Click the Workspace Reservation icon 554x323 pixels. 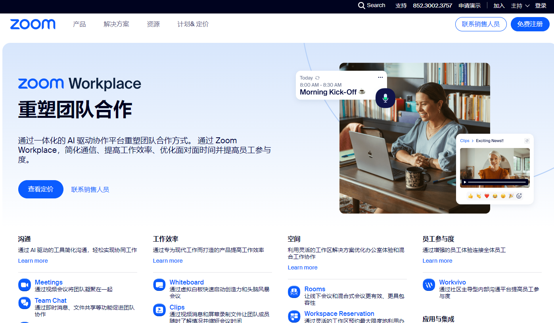coord(294,316)
